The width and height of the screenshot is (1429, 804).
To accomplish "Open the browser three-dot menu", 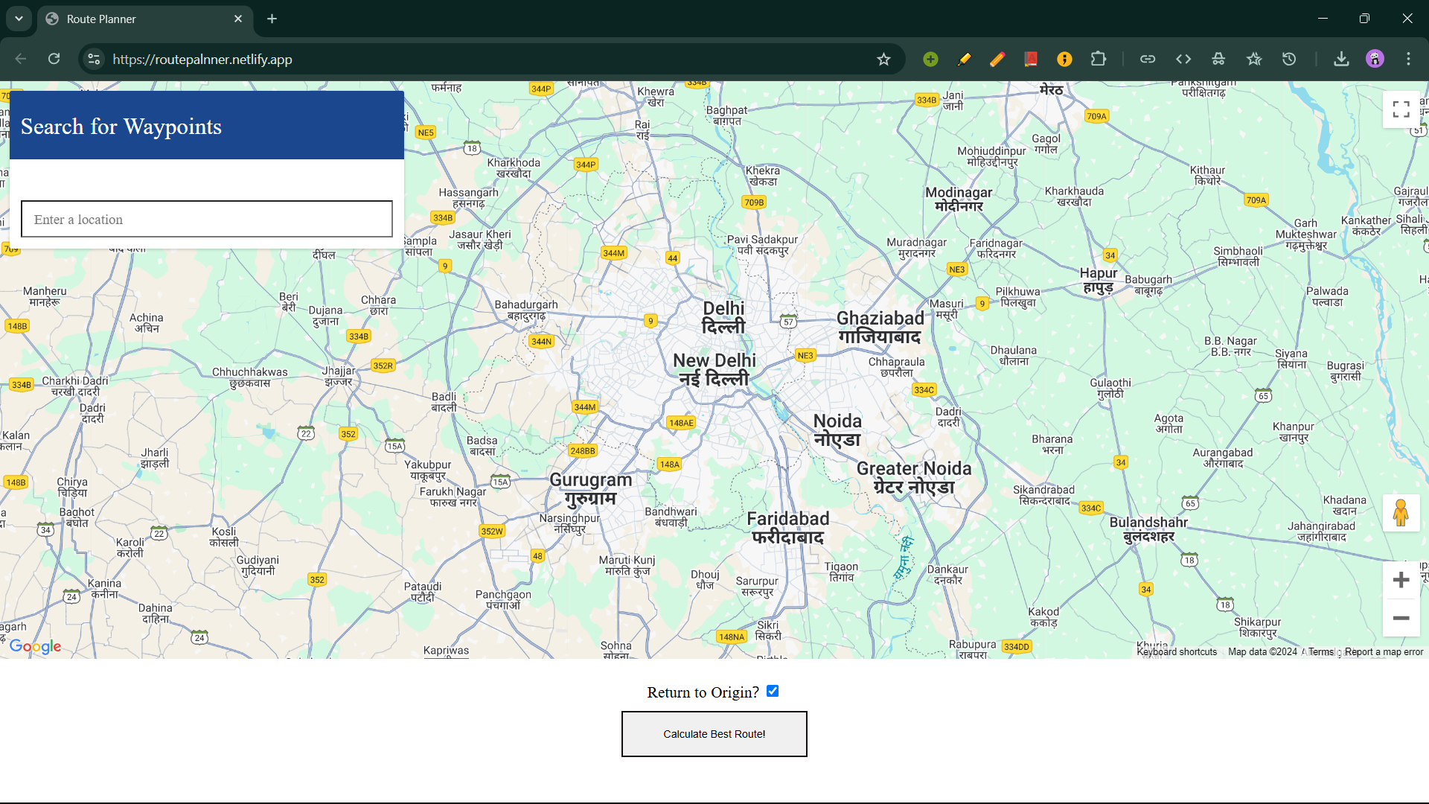I will pos(1408,59).
